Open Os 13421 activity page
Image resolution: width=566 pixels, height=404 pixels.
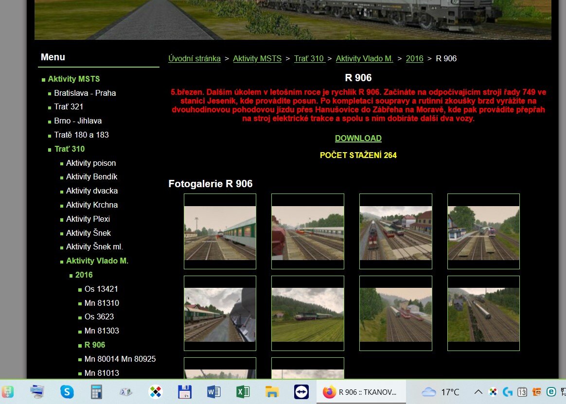click(x=101, y=289)
